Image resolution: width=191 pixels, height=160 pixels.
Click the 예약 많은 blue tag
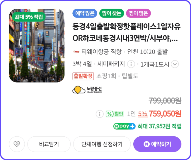(x=85, y=13)
